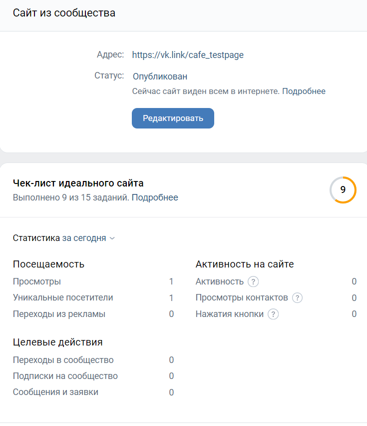The height and width of the screenshot is (426, 367).
Task: Click the value 0 beside Нажатия кнопки
Action: point(354,314)
